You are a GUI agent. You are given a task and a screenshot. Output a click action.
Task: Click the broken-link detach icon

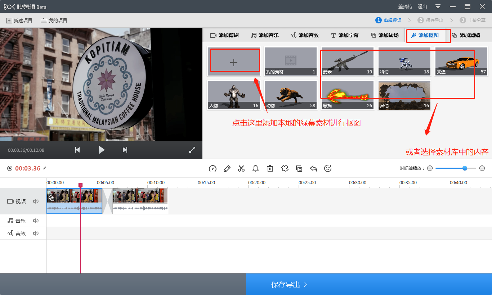pyautogui.click(x=285, y=168)
